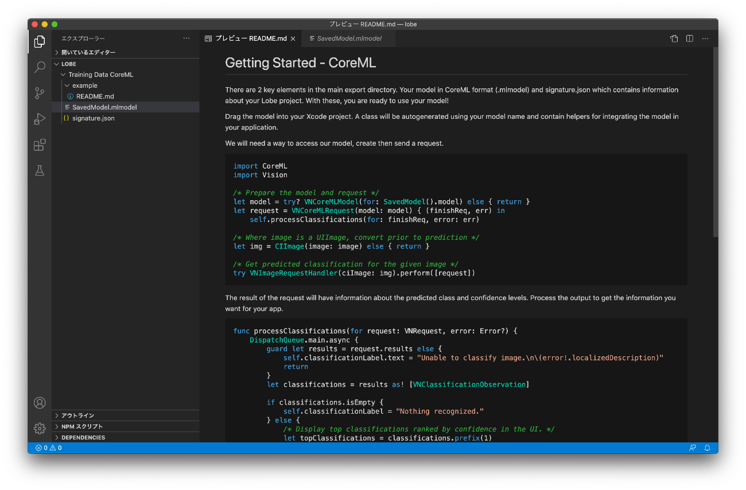
Task: Click the file icon beside SavedModel.mlmodel in tree
Action: 67,107
